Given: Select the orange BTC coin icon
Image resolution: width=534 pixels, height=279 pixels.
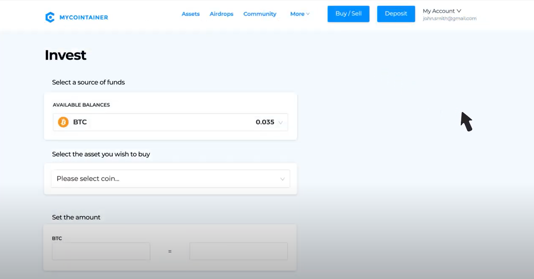Looking at the screenshot, I should point(63,122).
